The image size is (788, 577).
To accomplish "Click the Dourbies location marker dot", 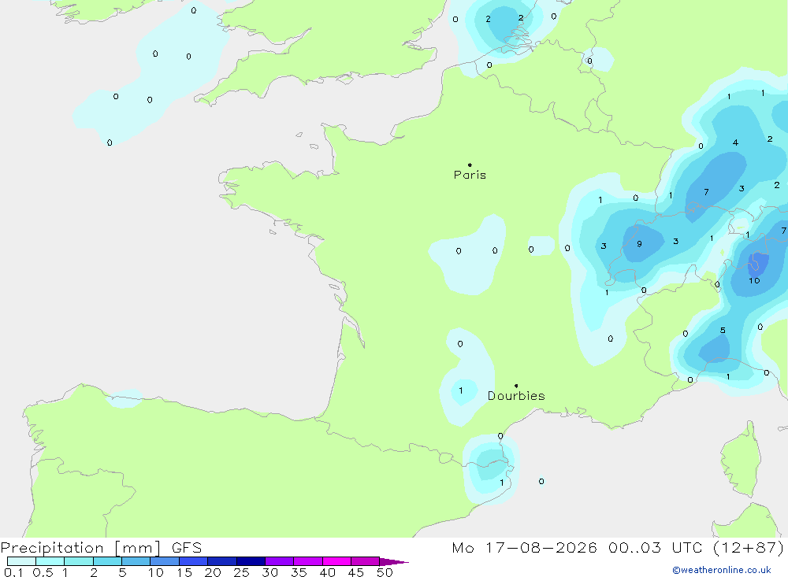I will (x=516, y=386).
